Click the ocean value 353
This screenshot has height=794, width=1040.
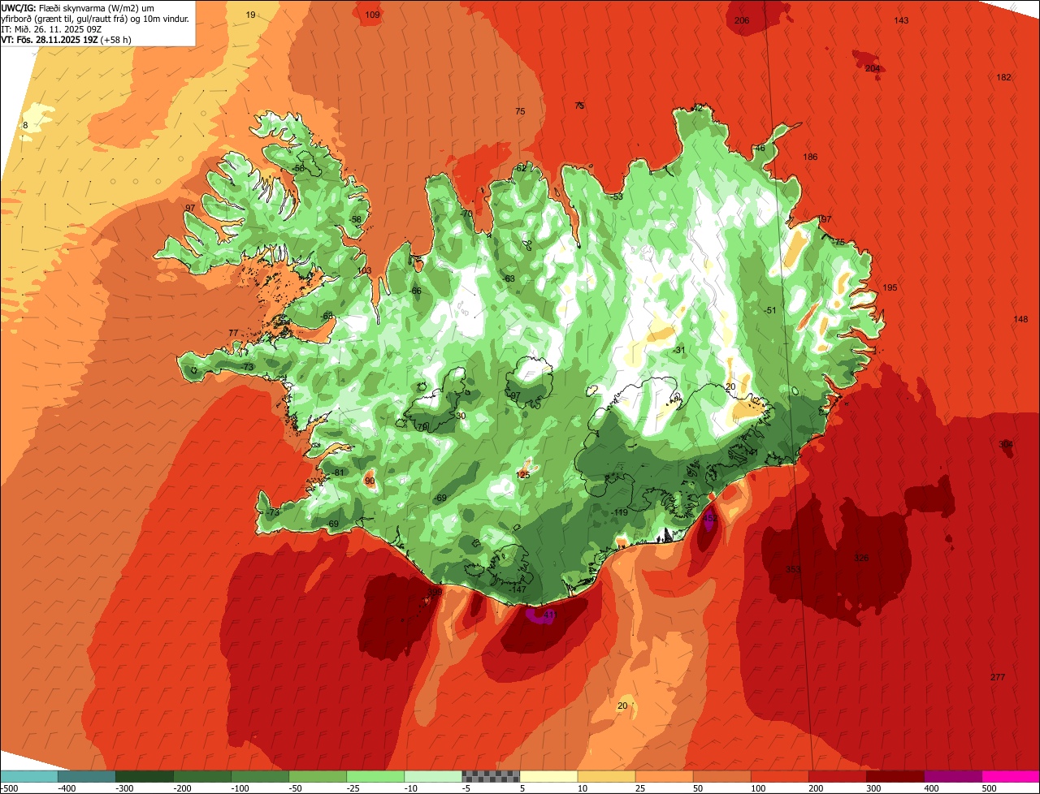click(794, 570)
